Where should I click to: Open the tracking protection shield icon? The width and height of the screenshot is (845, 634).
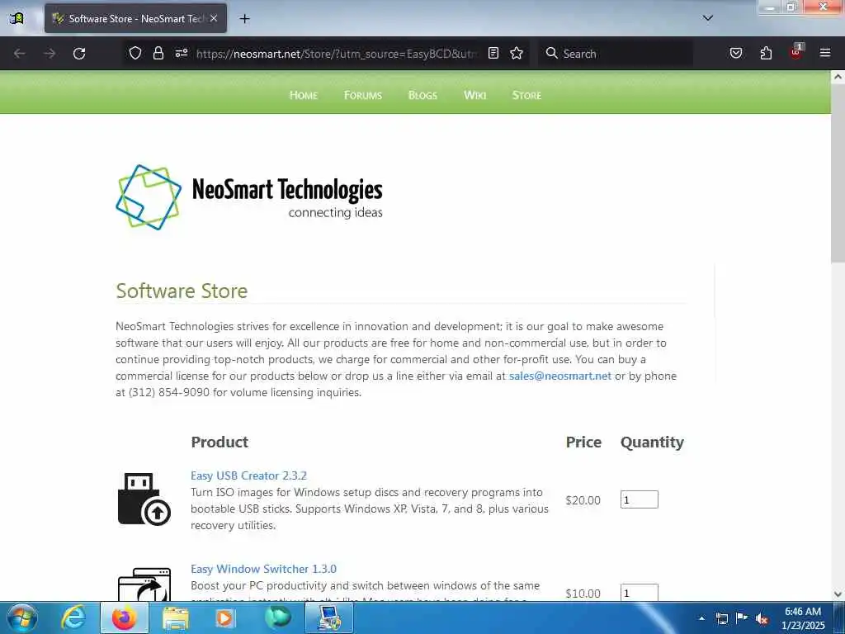click(x=135, y=53)
